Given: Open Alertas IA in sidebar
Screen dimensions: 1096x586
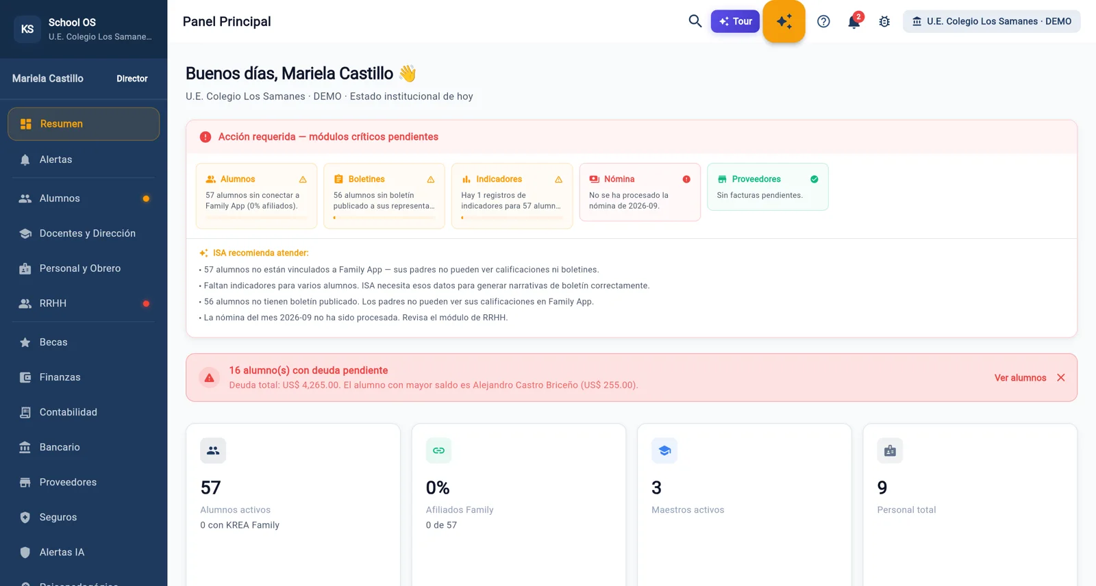Looking at the screenshot, I should pos(84,552).
